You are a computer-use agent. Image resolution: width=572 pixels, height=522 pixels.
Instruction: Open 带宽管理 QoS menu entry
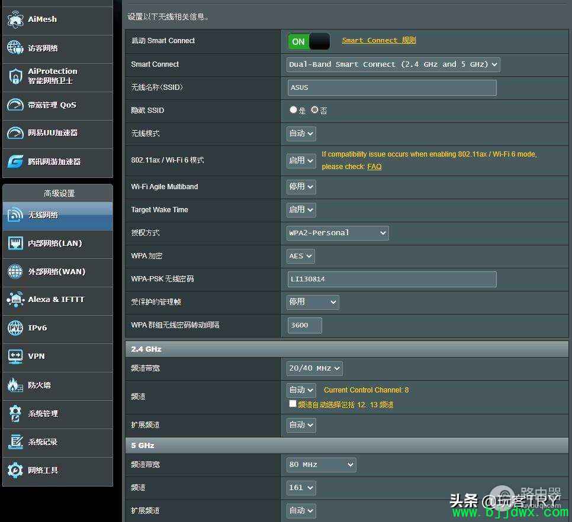[57, 106]
